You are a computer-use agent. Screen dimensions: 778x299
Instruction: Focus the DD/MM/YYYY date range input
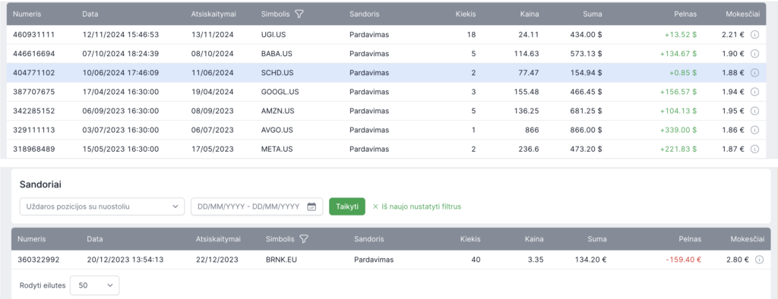pyautogui.click(x=257, y=206)
